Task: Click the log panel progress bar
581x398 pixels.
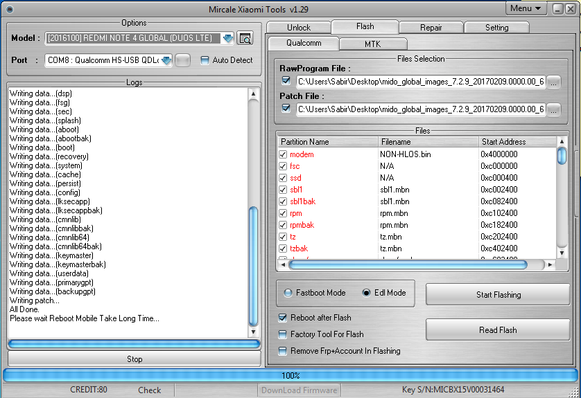Action: click(x=134, y=344)
